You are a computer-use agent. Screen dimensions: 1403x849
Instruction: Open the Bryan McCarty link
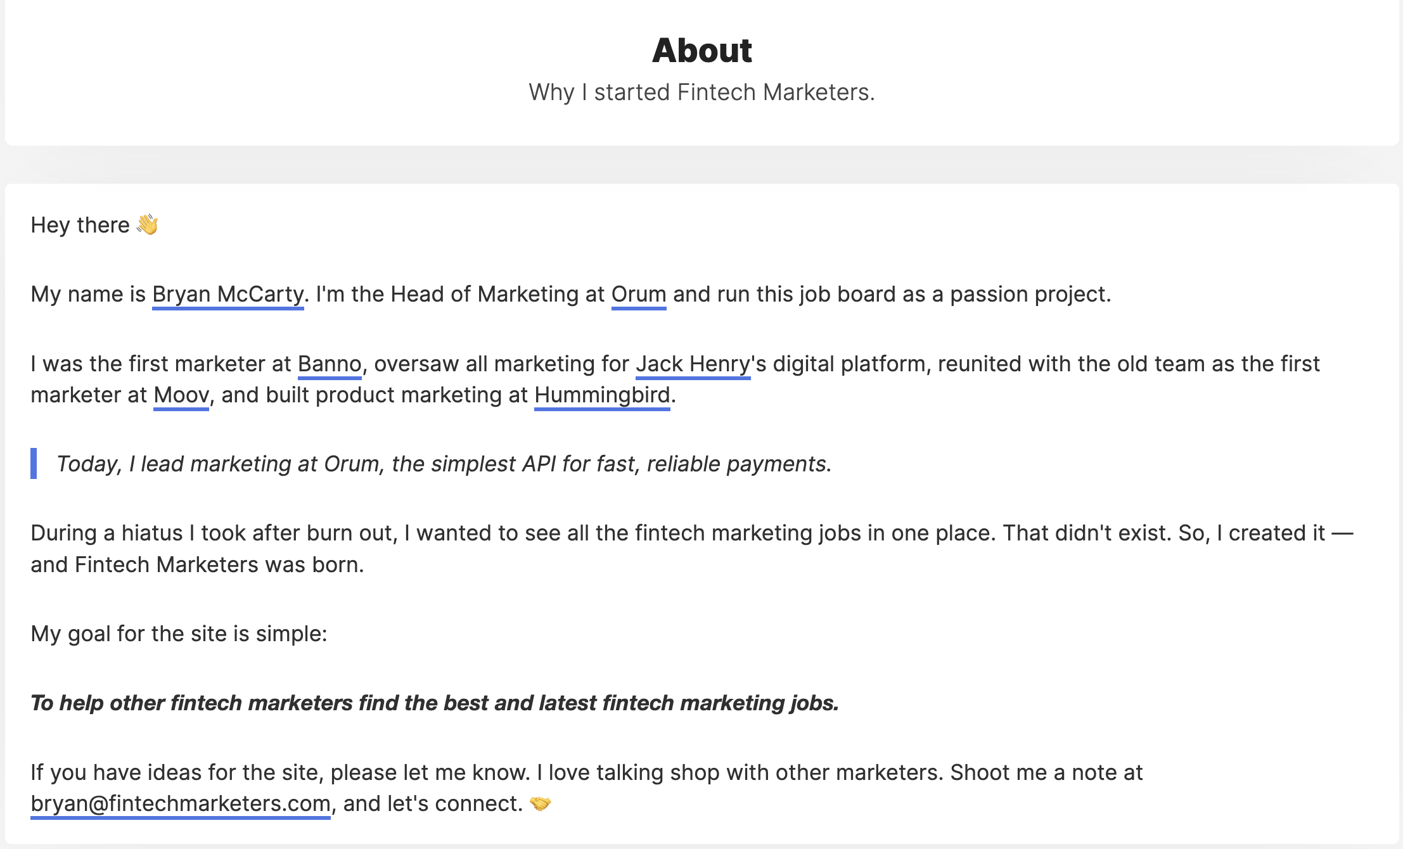[x=227, y=295]
